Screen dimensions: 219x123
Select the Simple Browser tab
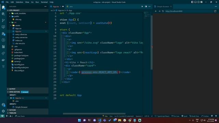pyautogui.click(x=163, y=6)
